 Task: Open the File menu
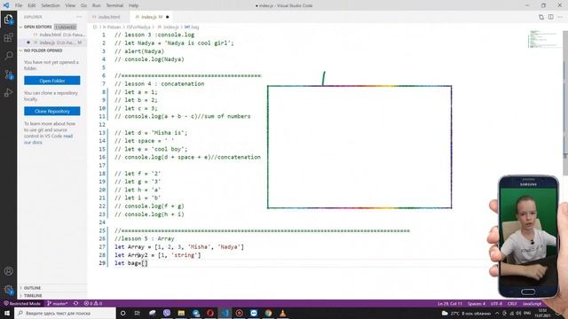(19, 5)
